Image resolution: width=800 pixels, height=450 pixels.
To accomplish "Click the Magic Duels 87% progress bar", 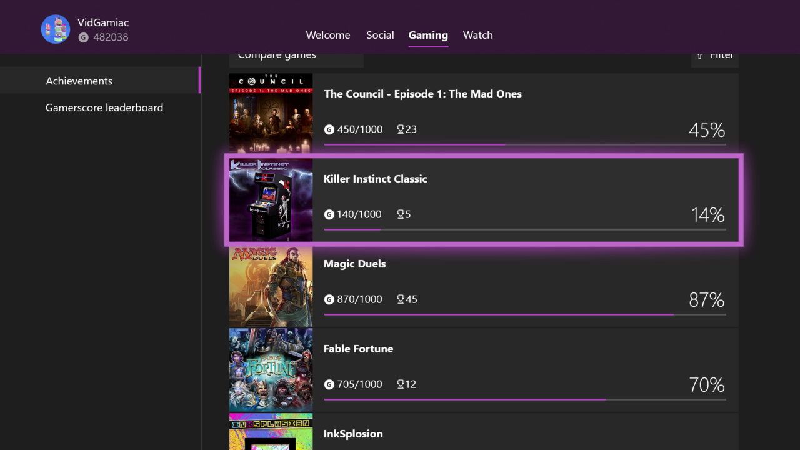I will 525,314.
